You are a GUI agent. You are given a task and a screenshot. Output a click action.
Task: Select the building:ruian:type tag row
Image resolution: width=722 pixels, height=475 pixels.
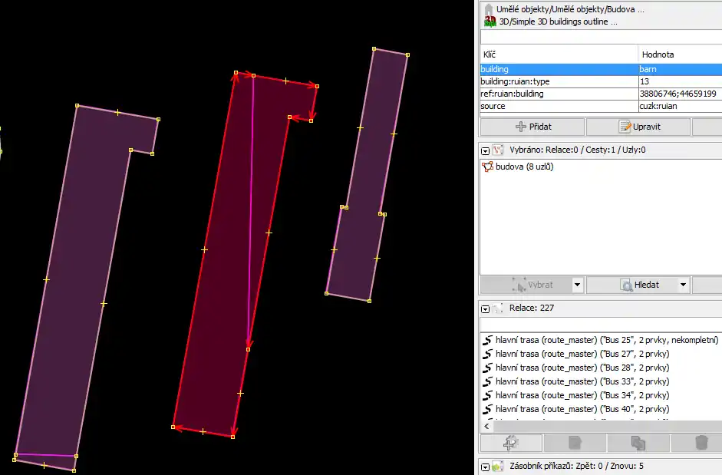559,81
